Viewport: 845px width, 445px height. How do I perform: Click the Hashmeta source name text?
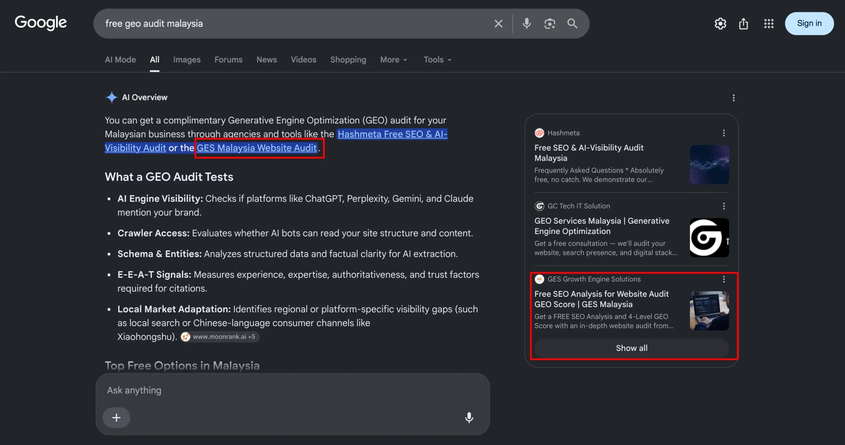563,133
